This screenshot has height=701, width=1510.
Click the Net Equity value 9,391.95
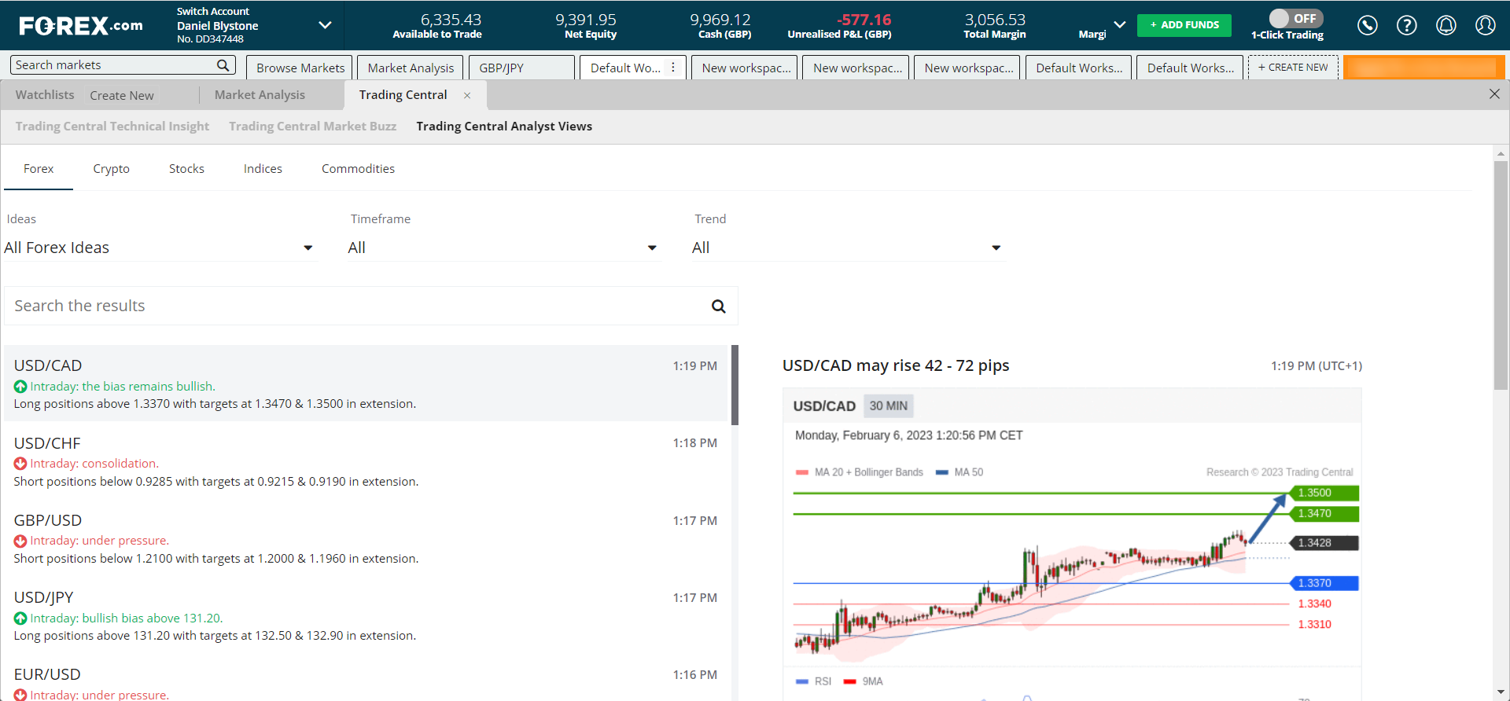(x=586, y=20)
